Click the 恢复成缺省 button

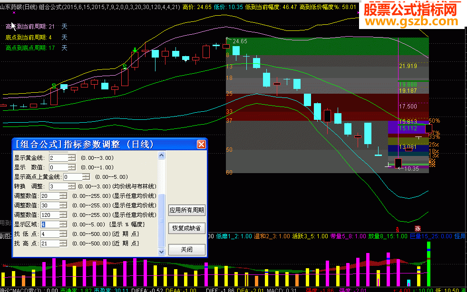point(187,229)
